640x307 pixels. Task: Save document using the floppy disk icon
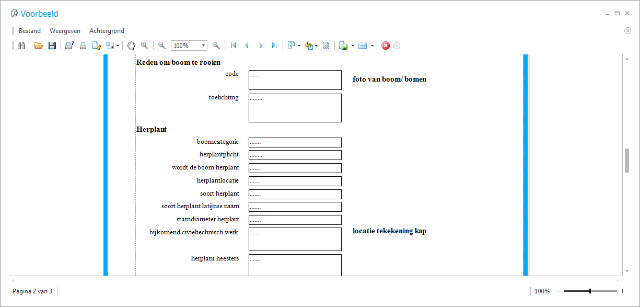coord(52,46)
